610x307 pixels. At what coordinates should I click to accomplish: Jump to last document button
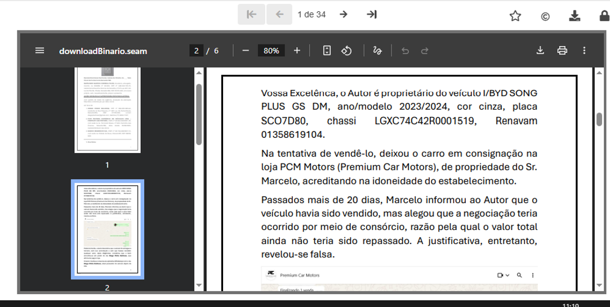pyautogui.click(x=372, y=15)
